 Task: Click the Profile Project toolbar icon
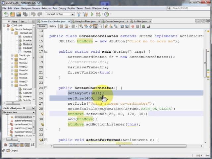tap(107, 14)
